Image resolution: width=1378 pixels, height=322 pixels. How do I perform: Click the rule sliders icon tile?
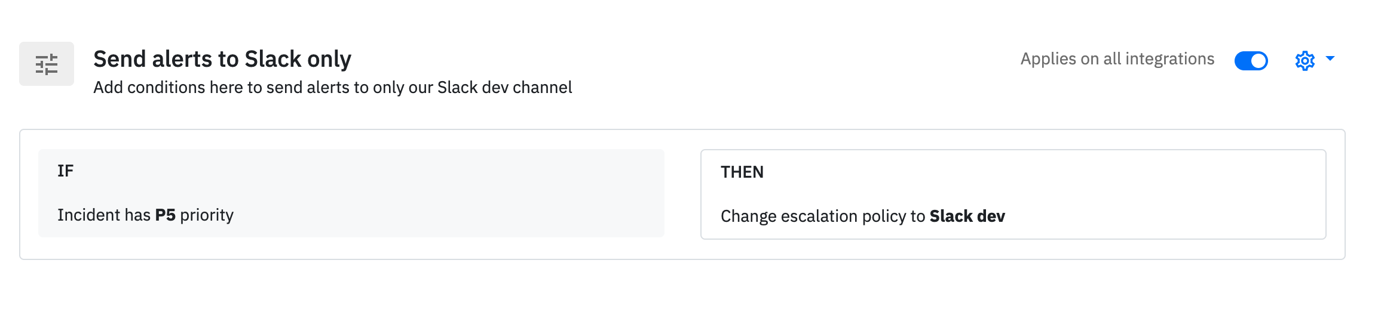coord(47,64)
